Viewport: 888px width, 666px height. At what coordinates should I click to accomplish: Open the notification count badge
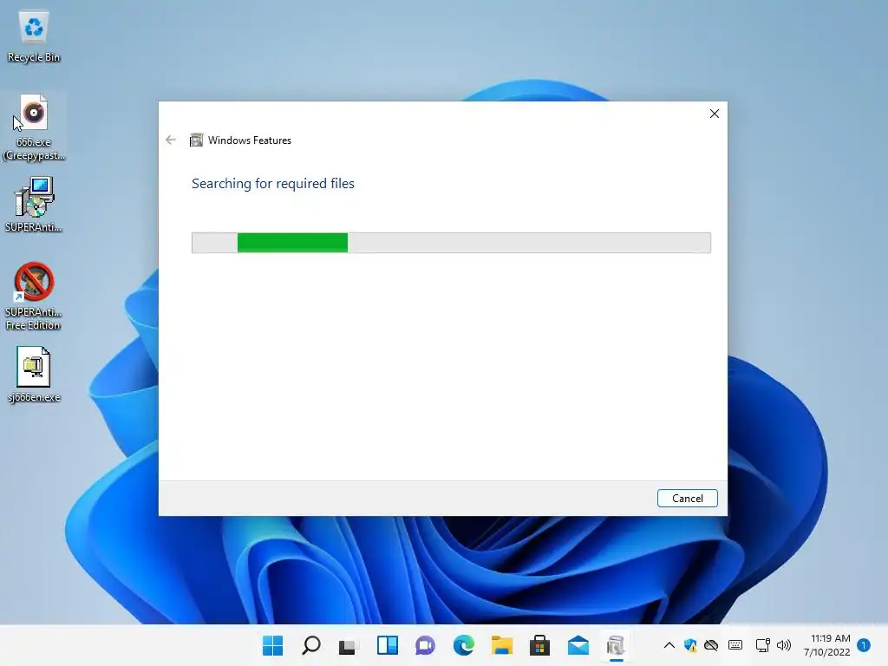(864, 645)
